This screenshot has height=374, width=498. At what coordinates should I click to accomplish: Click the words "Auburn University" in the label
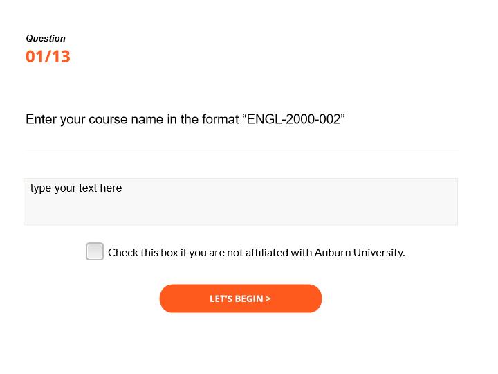coord(359,252)
